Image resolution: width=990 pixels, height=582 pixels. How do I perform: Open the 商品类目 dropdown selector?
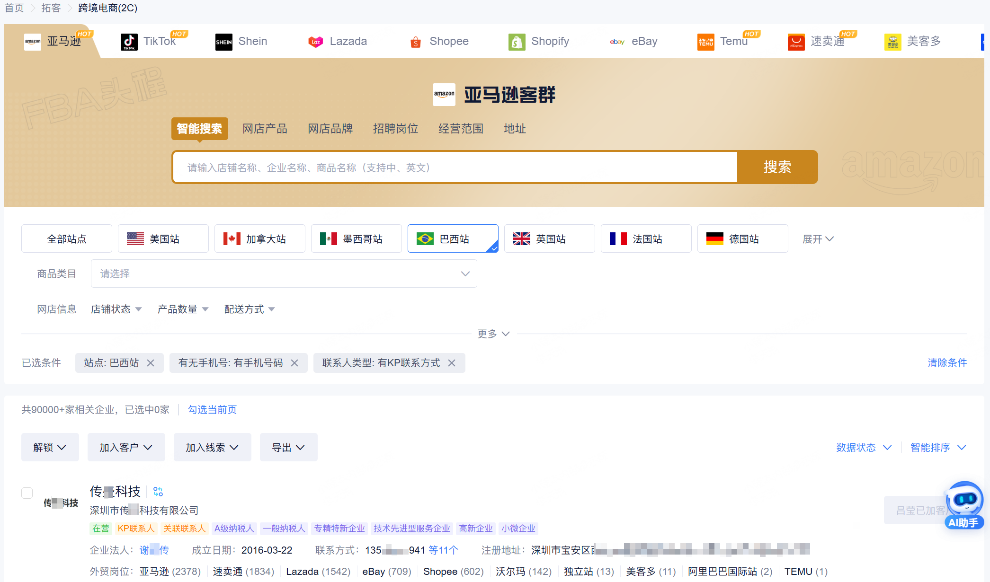[x=284, y=273]
